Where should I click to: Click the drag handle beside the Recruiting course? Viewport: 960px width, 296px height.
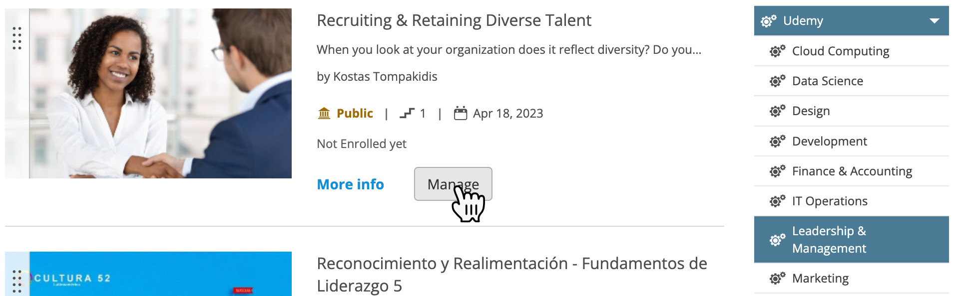(17, 38)
